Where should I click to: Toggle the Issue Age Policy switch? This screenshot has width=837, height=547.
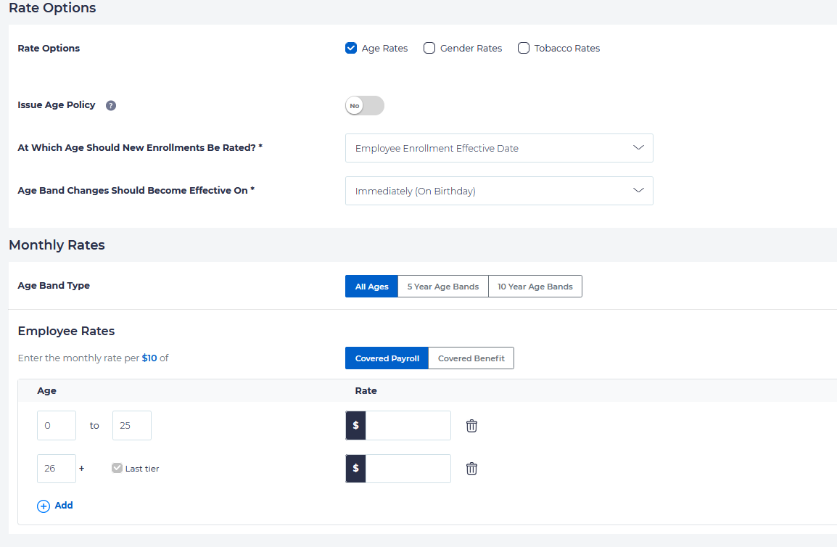pos(365,106)
